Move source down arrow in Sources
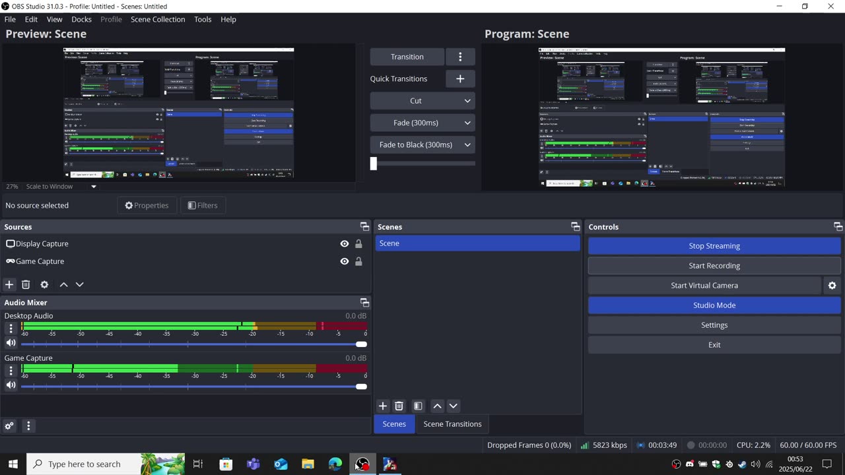Image resolution: width=845 pixels, height=475 pixels. tap(80, 284)
